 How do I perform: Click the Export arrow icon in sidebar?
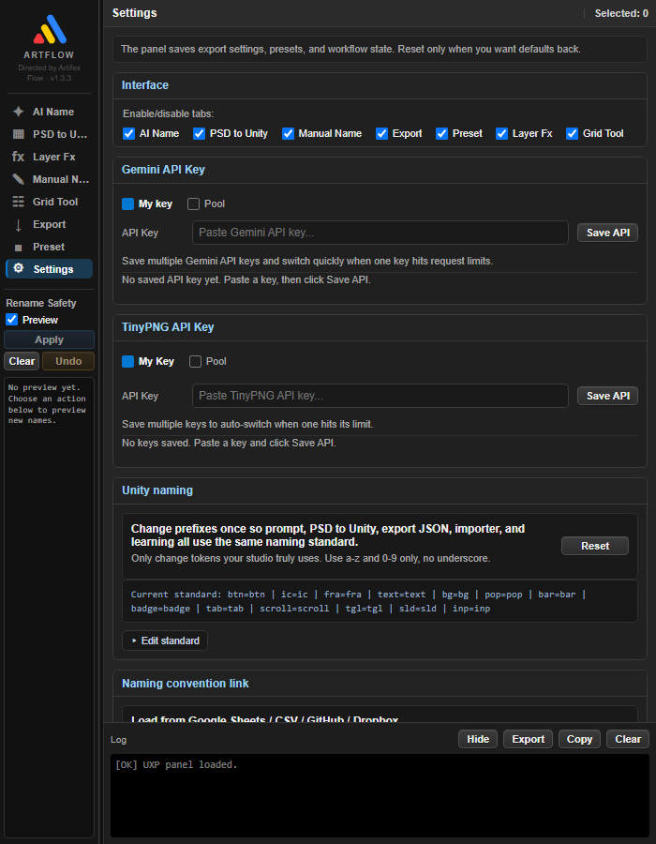tap(19, 225)
